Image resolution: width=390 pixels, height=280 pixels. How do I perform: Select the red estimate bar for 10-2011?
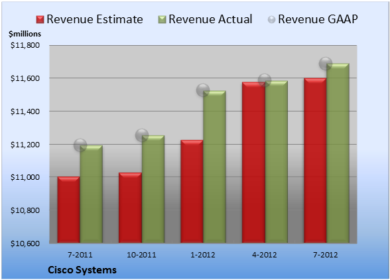130,208
